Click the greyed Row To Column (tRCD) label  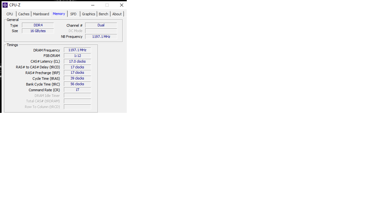pos(43,107)
